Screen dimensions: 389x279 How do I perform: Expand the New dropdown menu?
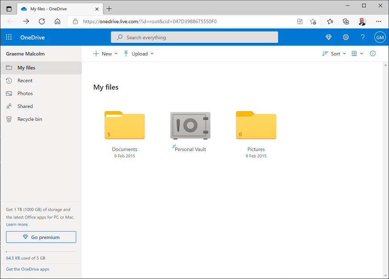[105, 54]
